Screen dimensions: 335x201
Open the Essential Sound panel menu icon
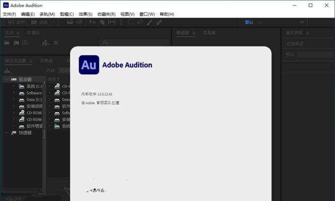click(x=308, y=33)
